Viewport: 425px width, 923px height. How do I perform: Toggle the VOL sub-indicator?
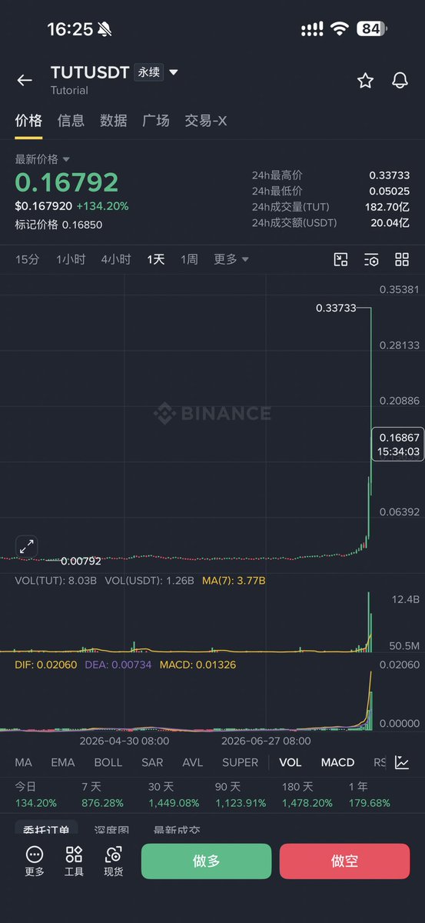[x=291, y=762]
